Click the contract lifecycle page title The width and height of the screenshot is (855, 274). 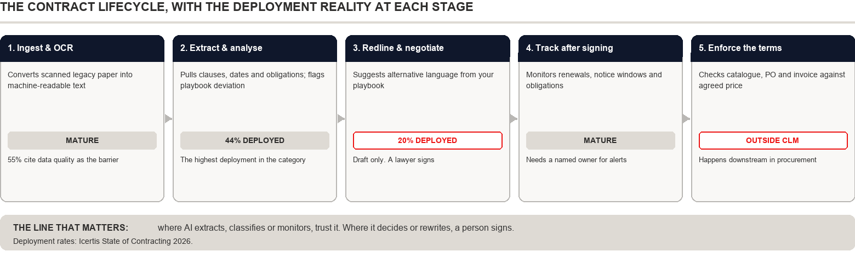237,7
